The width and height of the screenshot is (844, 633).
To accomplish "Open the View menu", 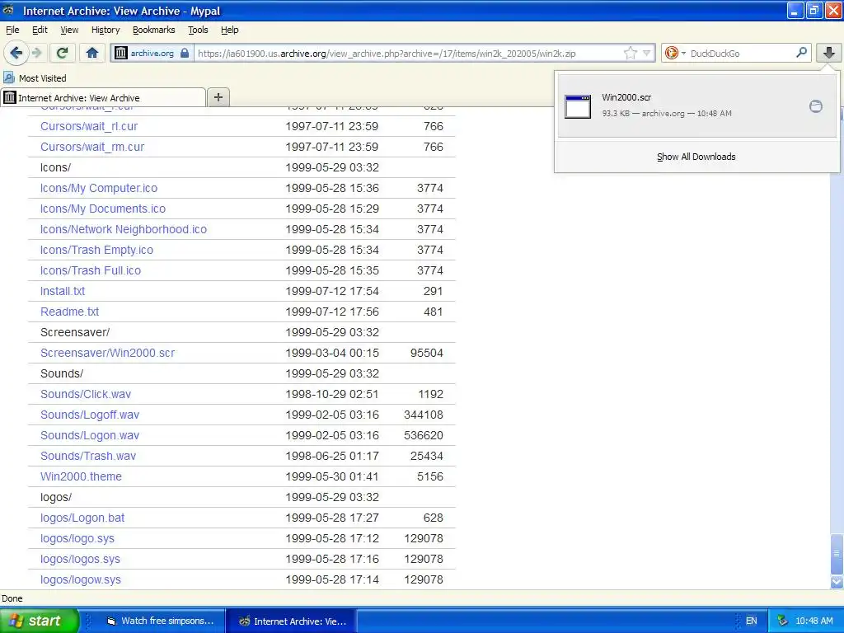I will [x=69, y=30].
